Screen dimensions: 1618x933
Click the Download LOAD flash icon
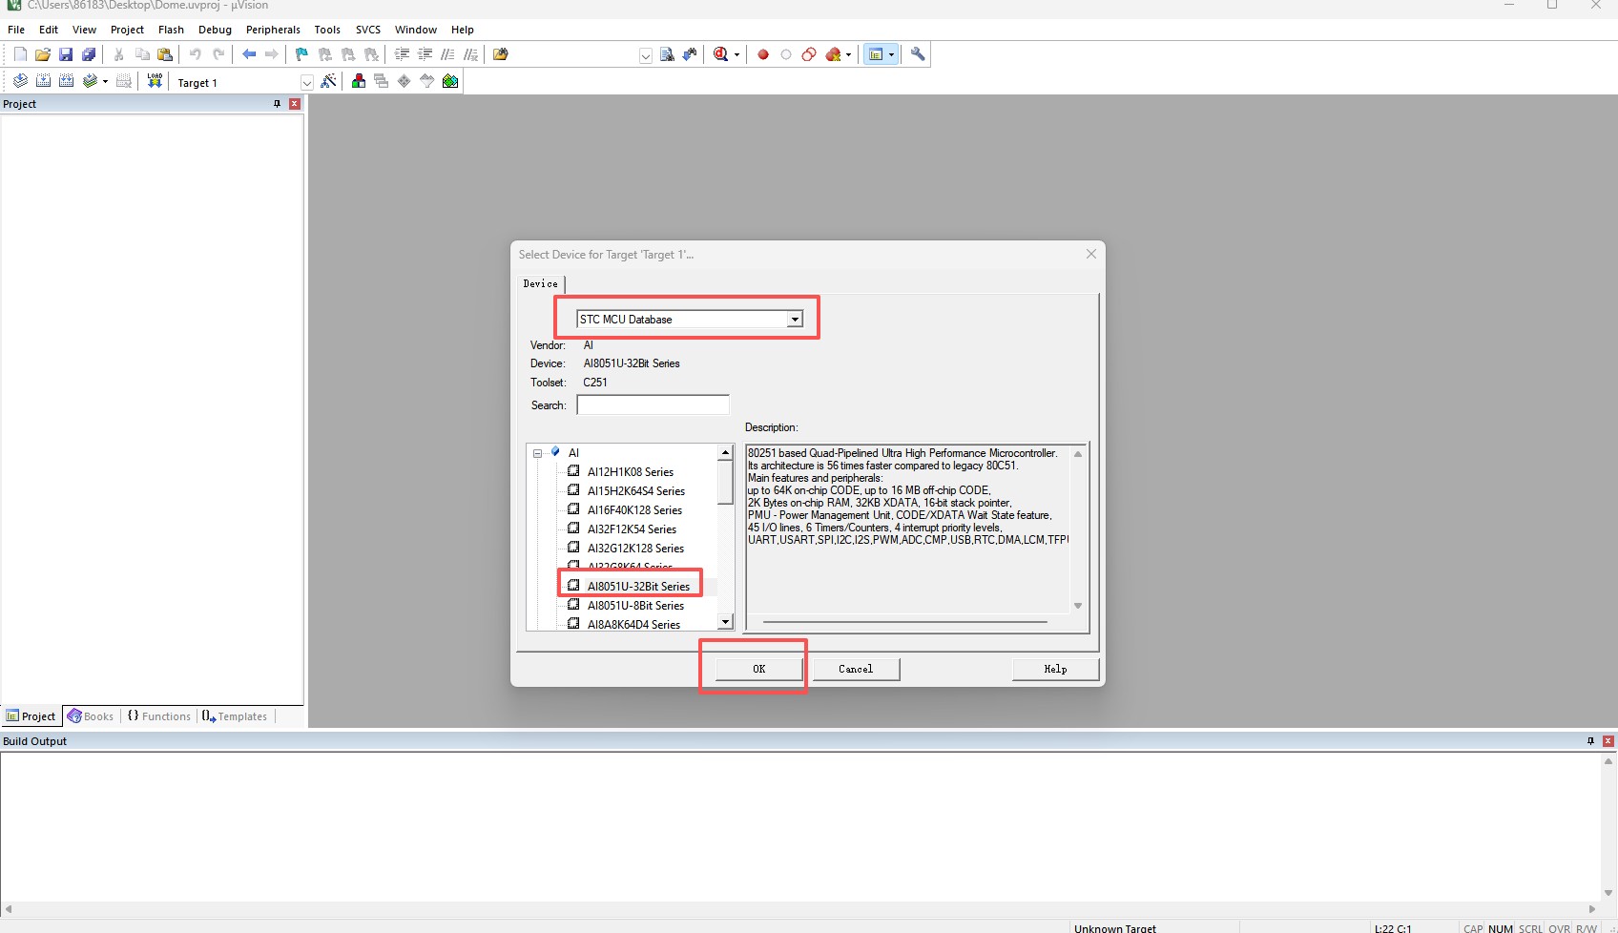[155, 81]
